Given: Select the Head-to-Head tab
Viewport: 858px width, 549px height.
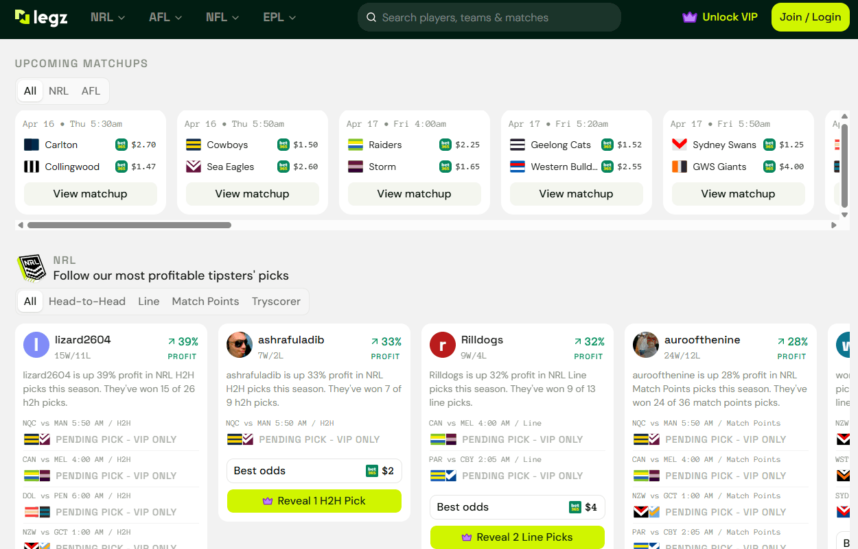Looking at the screenshot, I should [87, 302].
